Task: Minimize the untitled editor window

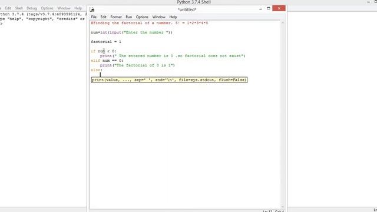Action: click(x=260, y=9)
